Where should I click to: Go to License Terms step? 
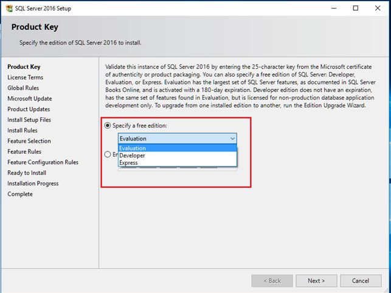[x=26, y=77]
